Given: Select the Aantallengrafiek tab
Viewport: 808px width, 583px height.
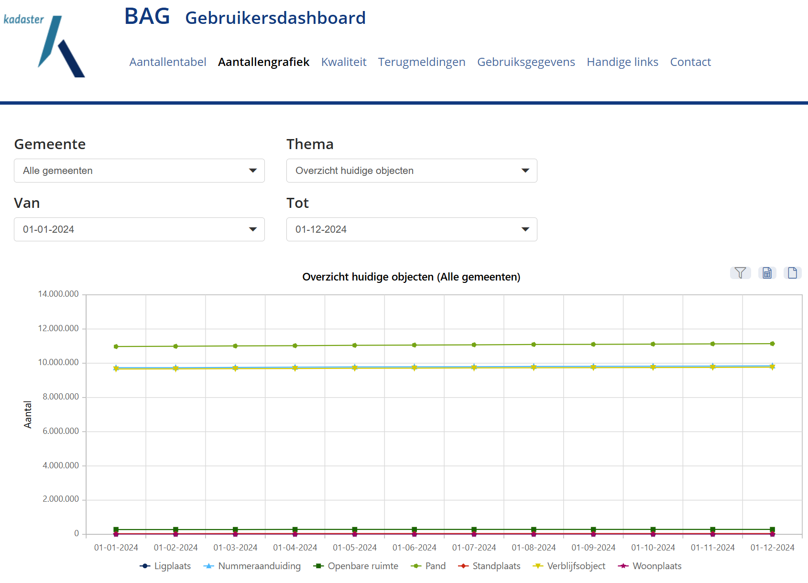Looking at the screenshot, I should point(263,62).
